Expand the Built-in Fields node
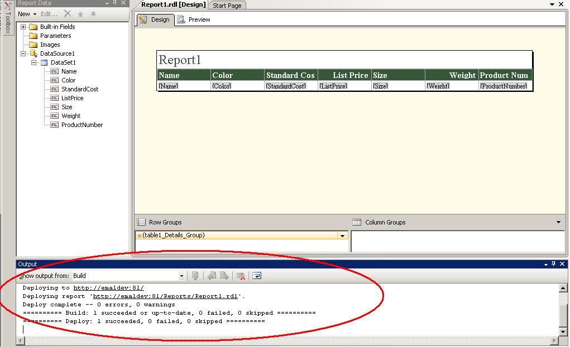Image resolution: width=570 pixels, height=347 pixels. (23, 27)
